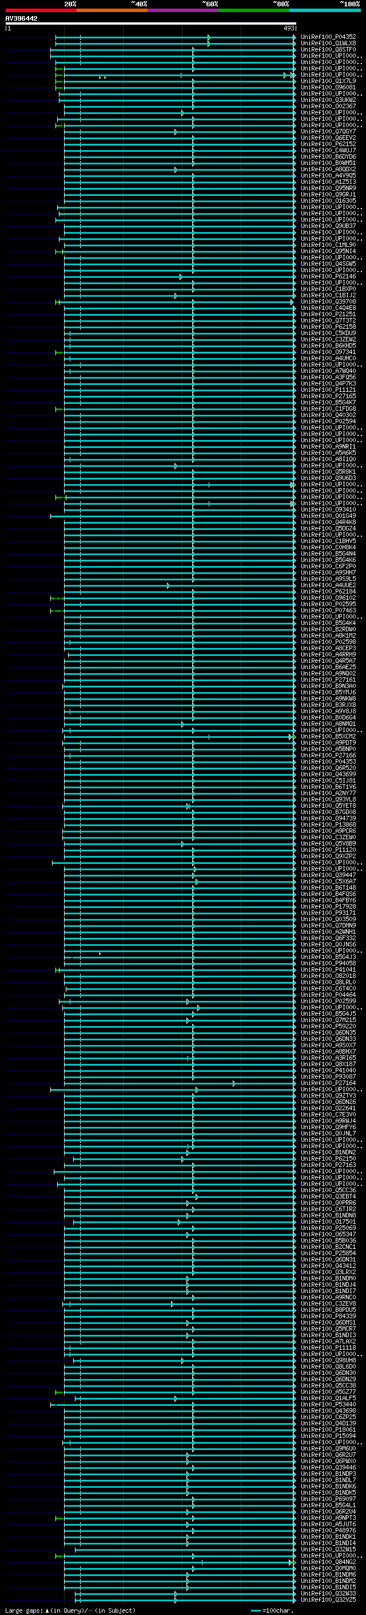The width and height of the screenshot is (366, 1615).
Task: Open hit UniRef100_O02367
Action: click(x=328, y=107)
